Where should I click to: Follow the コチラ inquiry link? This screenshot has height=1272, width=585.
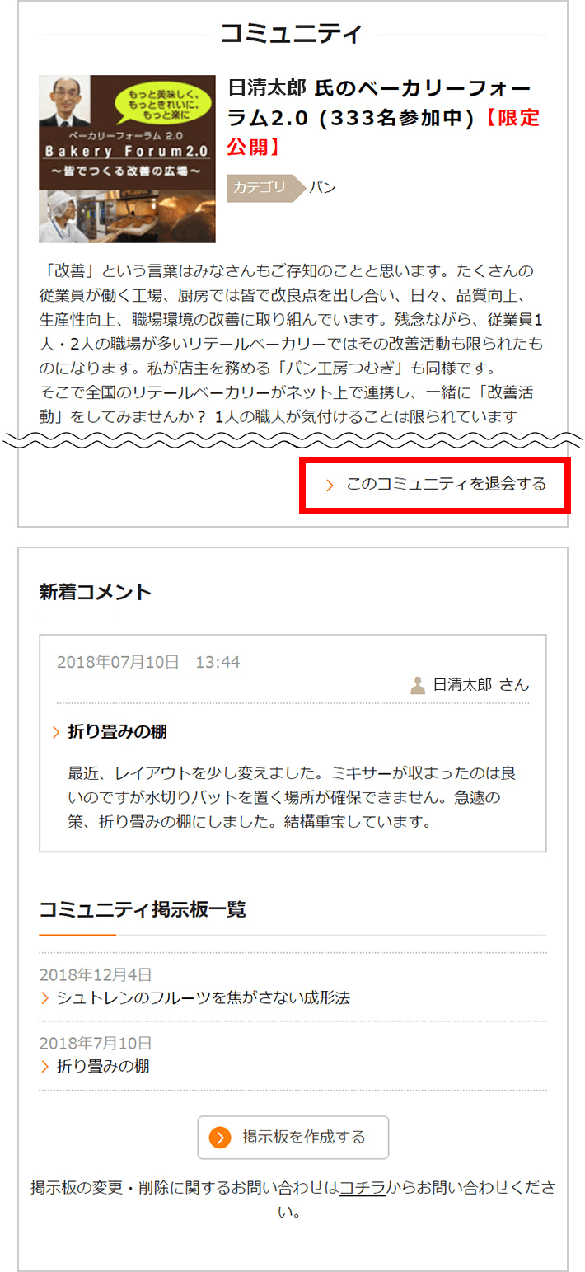(362, 1188)
